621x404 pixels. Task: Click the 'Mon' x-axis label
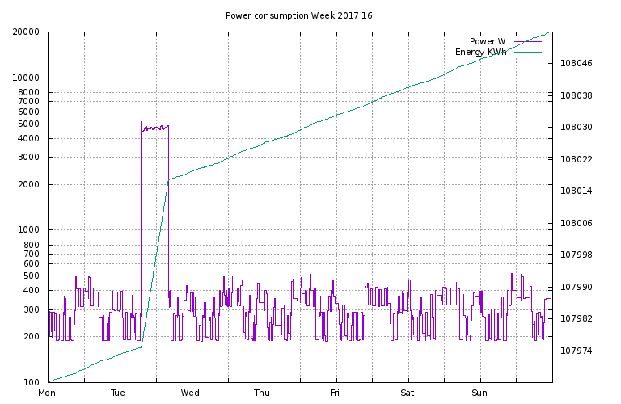coord(47,393)
